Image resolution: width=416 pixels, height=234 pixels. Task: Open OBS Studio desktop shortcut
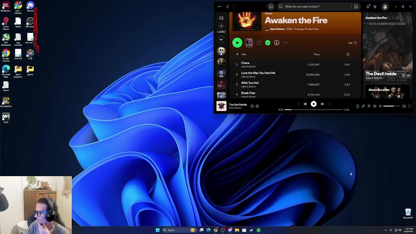coord(30,23)
